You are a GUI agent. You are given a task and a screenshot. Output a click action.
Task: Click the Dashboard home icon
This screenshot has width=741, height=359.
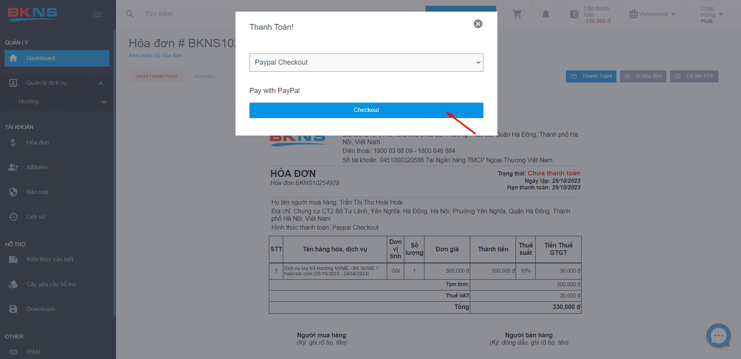coord(13,58)
